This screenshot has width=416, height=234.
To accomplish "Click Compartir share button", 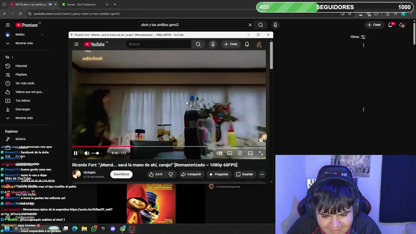I will (191, 175).
